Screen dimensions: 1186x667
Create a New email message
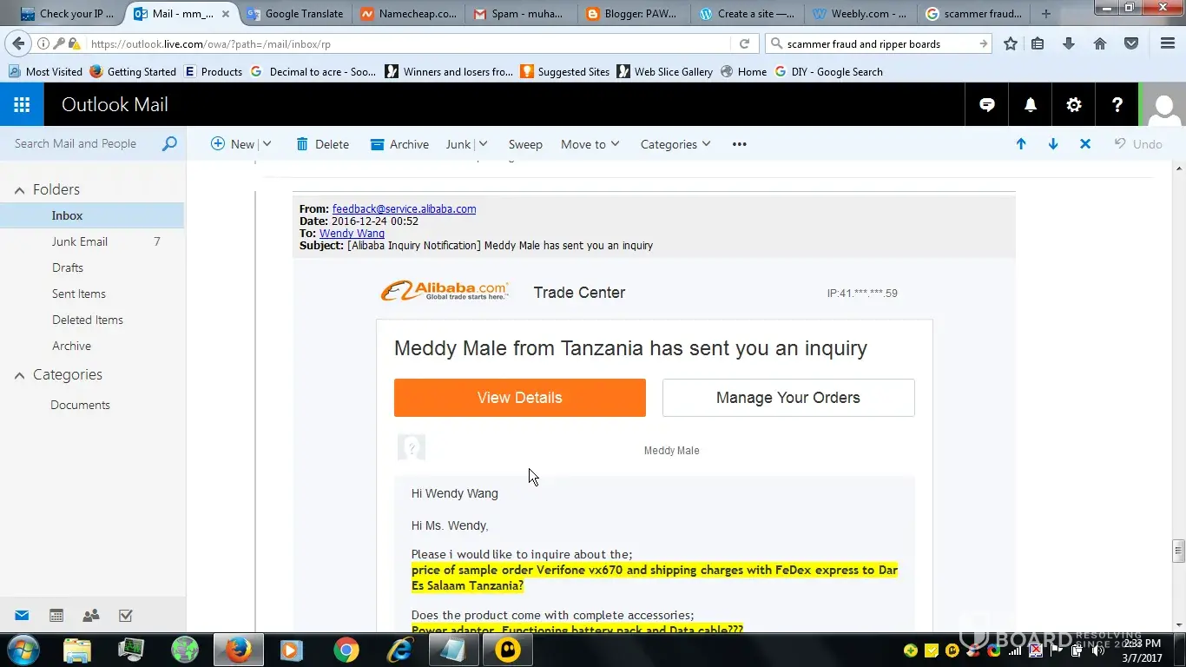tap(233, 144)
